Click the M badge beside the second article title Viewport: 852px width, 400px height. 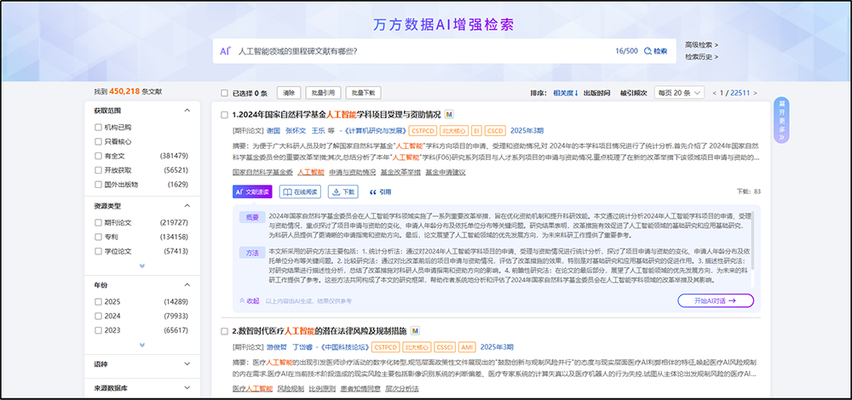415,330
